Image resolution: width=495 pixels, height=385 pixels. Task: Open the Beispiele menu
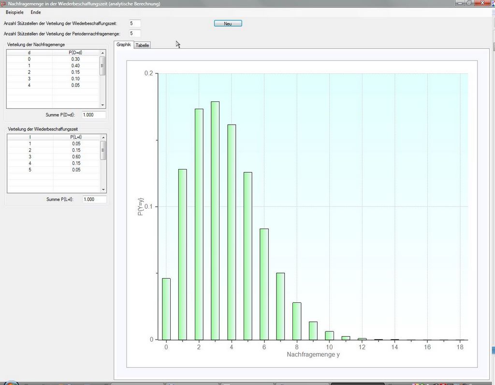coord(14,12)
